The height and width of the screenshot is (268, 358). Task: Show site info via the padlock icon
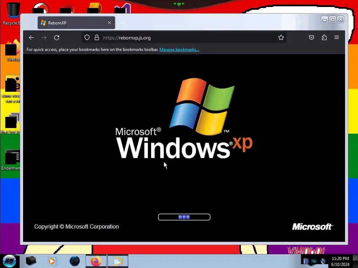(x=97, y=38)
